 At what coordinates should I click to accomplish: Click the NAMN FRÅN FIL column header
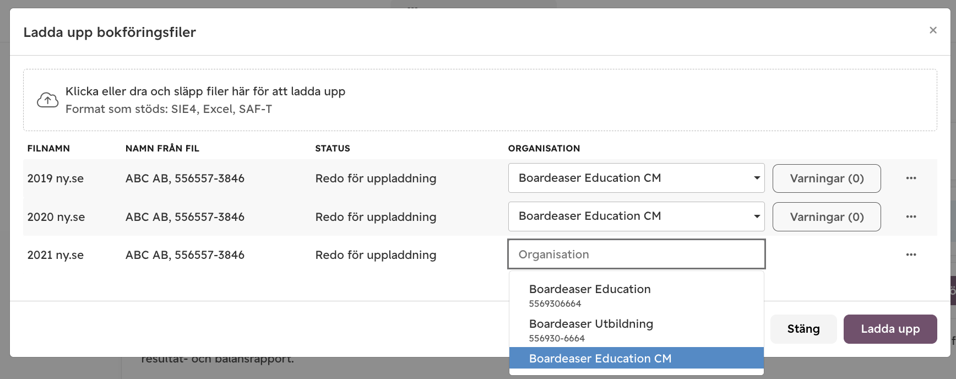(162, 148)
